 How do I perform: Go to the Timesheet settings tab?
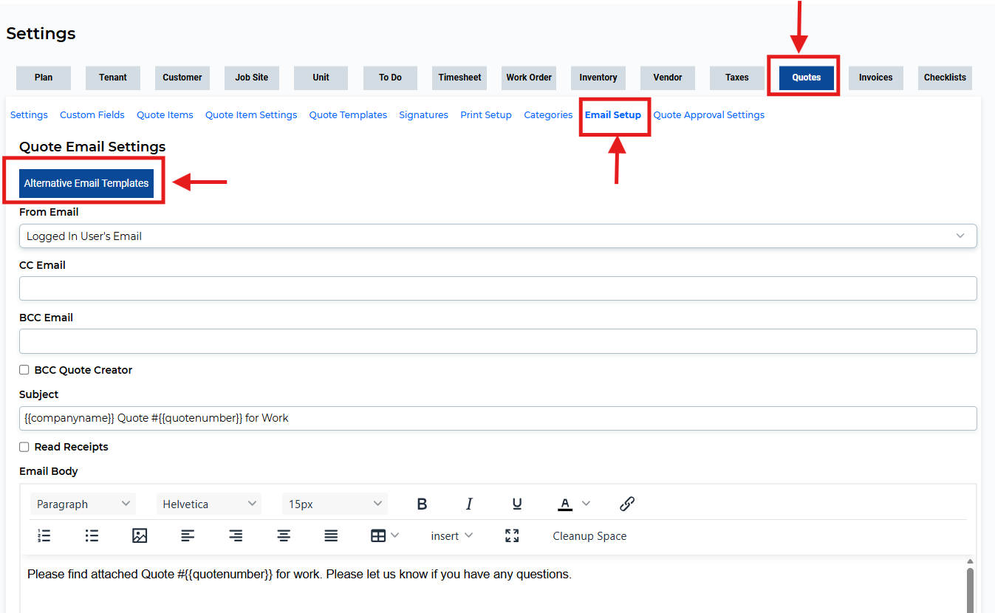pyautogui.click(x=459, y=78)
